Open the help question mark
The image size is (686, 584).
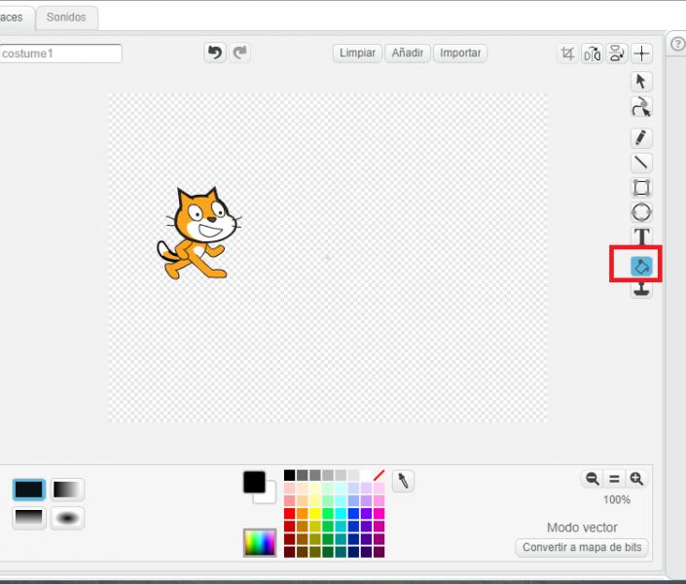pos(677,44)
